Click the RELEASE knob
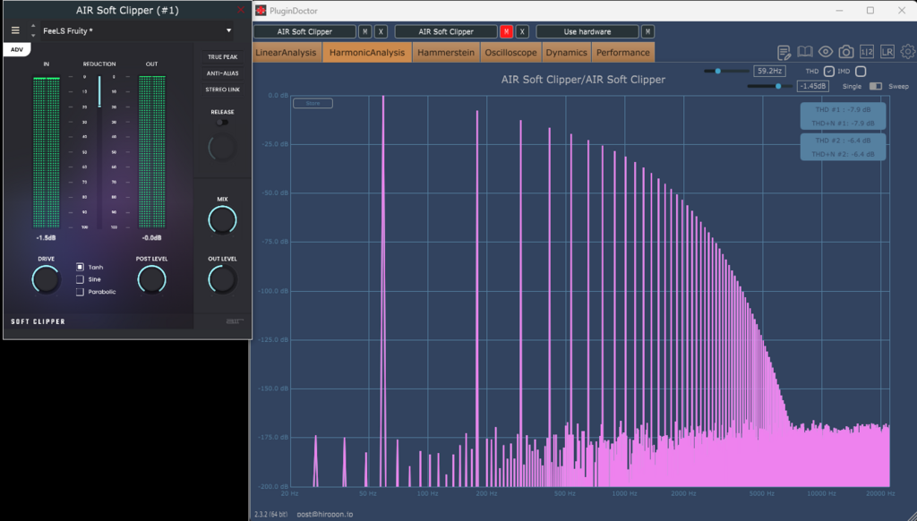This screenshot has width=917, height=521. pos(222,148)
